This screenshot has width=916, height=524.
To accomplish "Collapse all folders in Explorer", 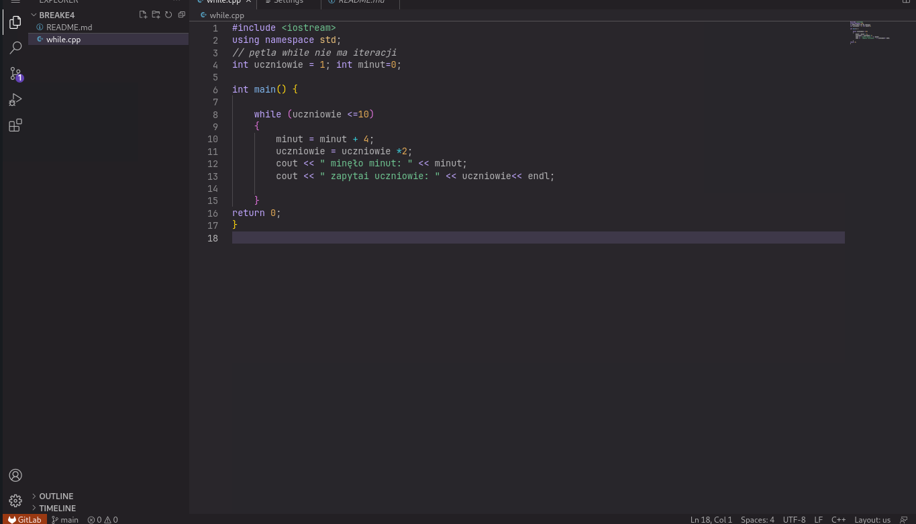I will click(x=181, y=15).
